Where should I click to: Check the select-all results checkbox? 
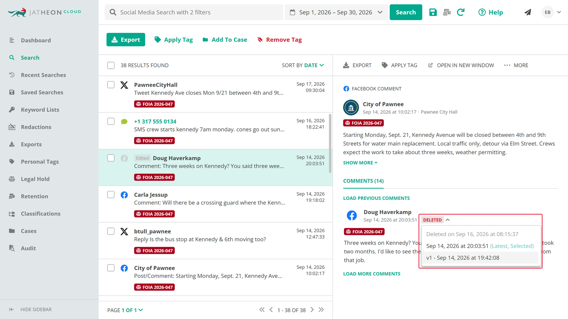(x=111, y=65)
